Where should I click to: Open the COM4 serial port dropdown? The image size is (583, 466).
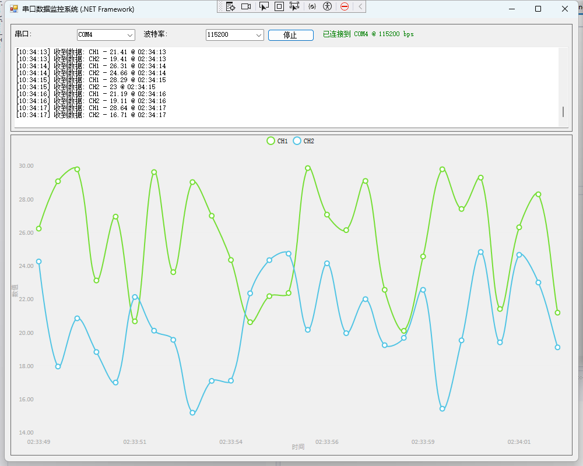(x=106, y=34)
